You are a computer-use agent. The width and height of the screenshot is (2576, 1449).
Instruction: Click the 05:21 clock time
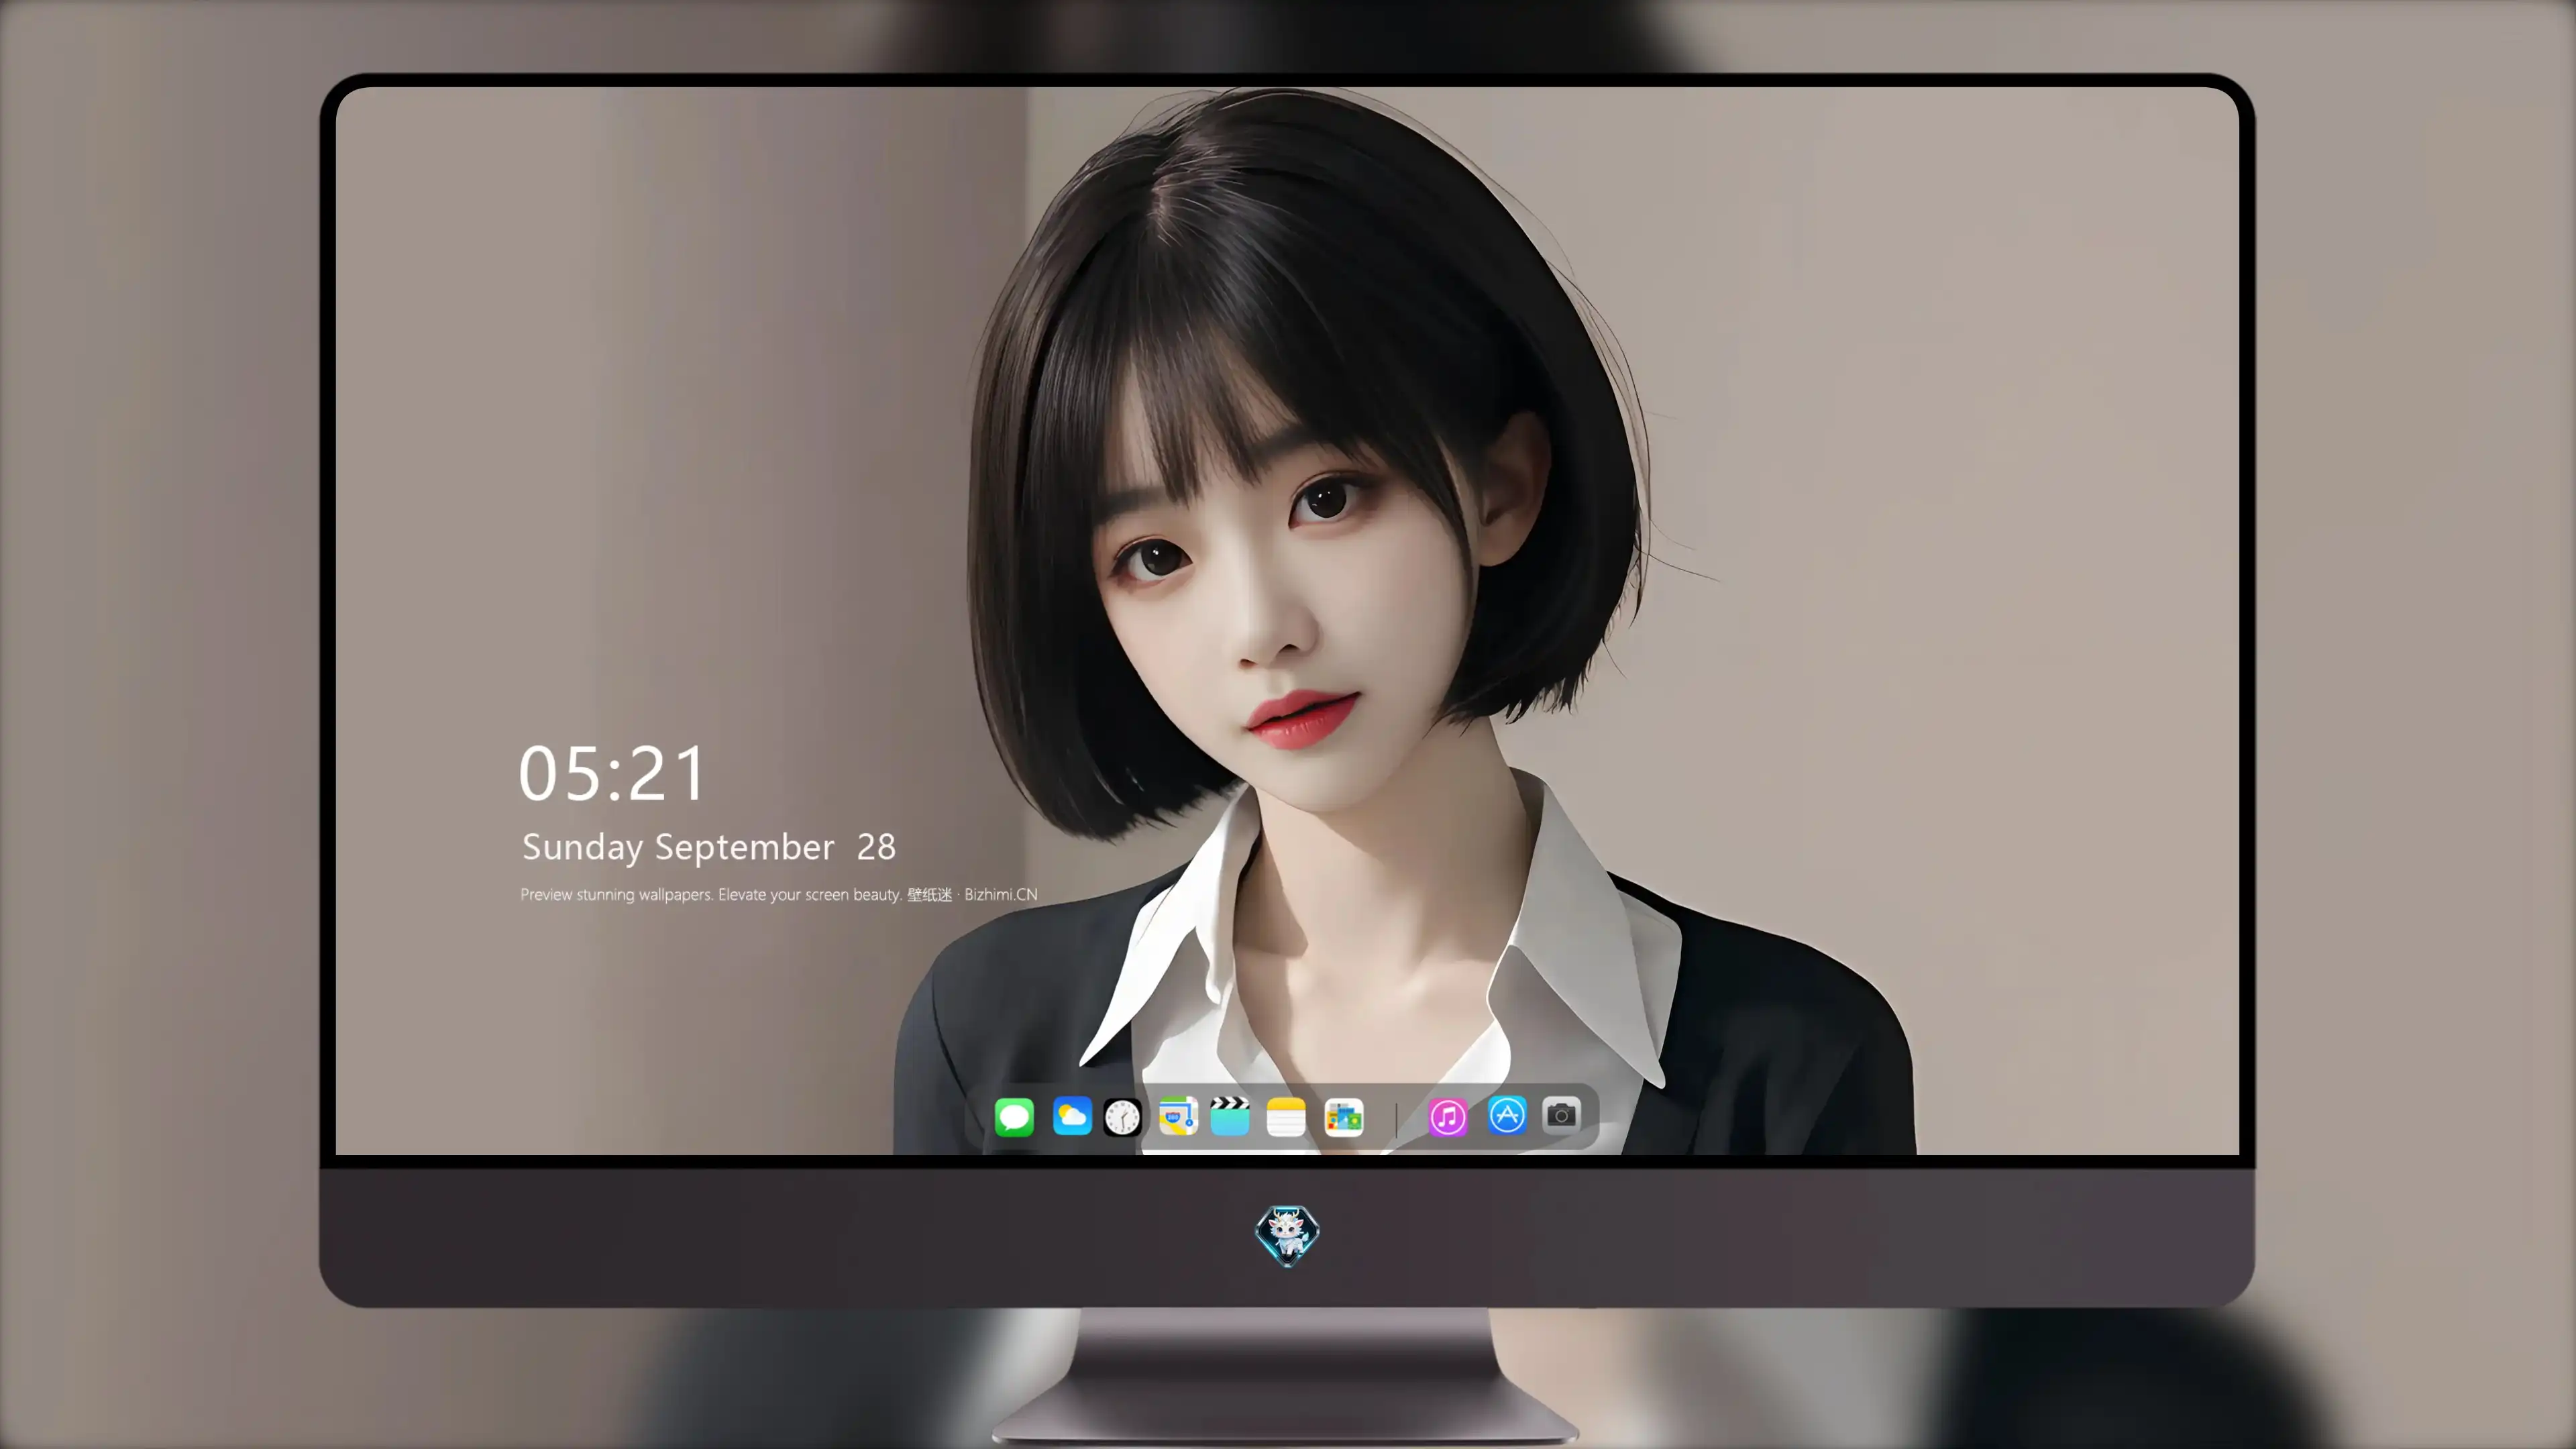click(x=612, y=773)
